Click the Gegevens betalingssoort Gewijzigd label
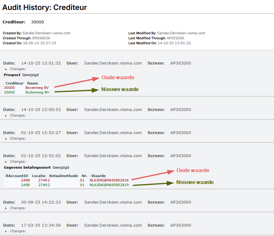Viewport: 274px width, 236px height. click(36, 167)
